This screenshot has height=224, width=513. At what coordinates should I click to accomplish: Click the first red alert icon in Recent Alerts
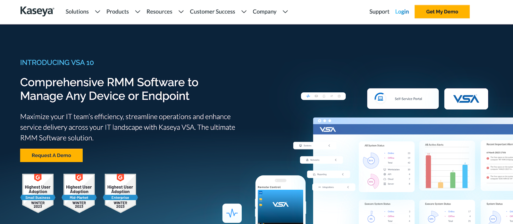(488, 158)
